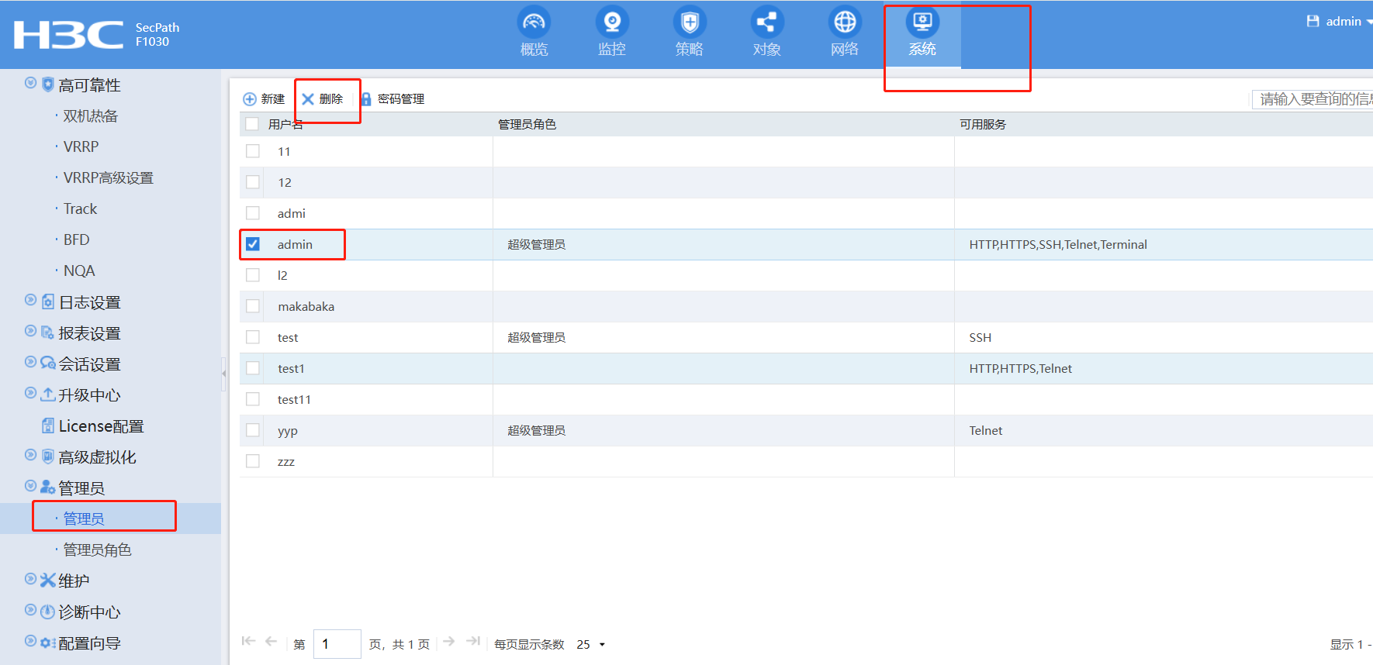
Task: Check the box for user test1
Action: point(253,368)
